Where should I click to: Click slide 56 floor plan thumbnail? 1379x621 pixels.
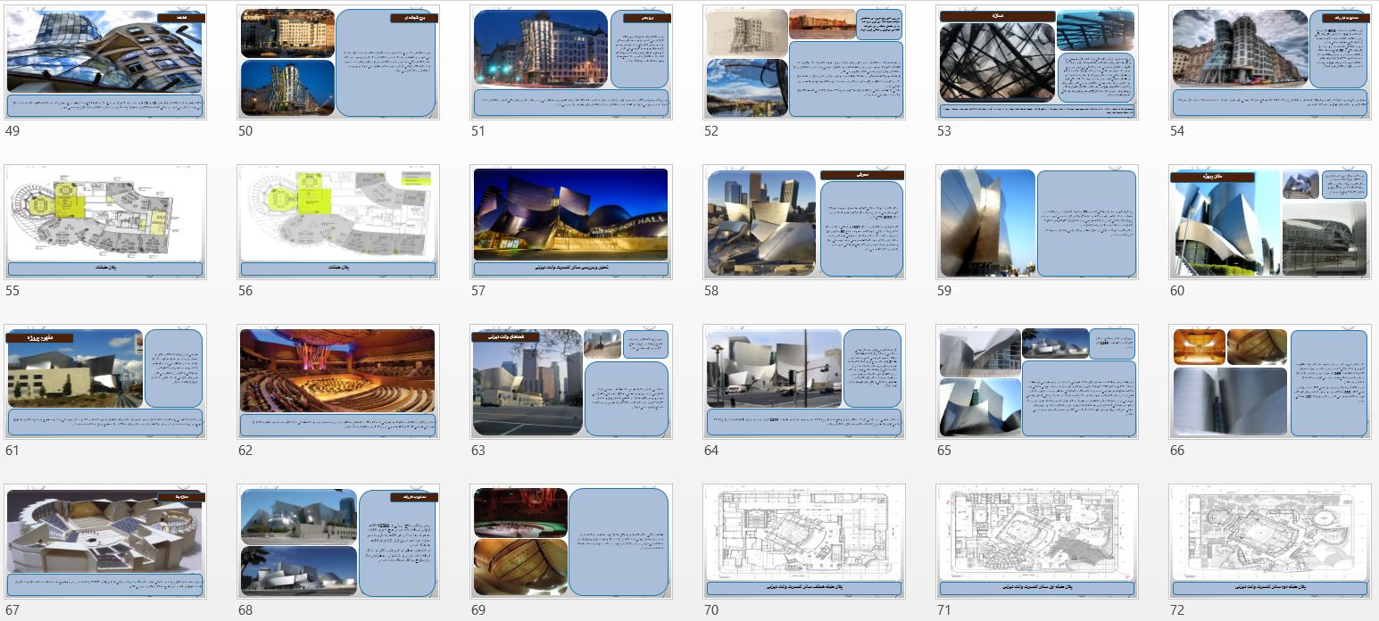click(x=338, y=222)
